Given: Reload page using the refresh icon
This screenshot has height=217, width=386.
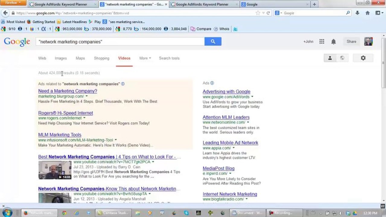Looking at the screenshot, I should [268, 13].
